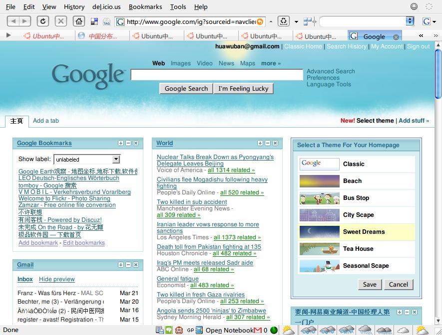Click the GP status bar icon
Screen dimensions: 442x335
pyautogui.click(x=190, y=330)
